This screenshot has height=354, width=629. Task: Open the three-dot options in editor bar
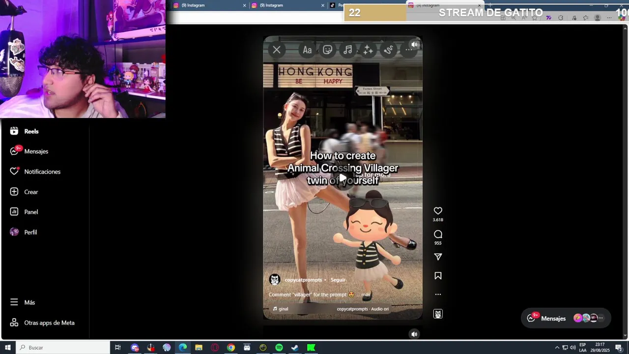(x=409, y=50)
